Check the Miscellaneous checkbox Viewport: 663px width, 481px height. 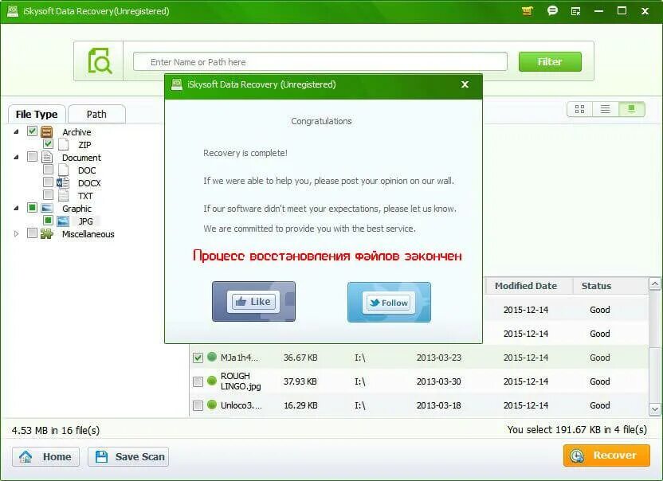[x=32, y=233]
